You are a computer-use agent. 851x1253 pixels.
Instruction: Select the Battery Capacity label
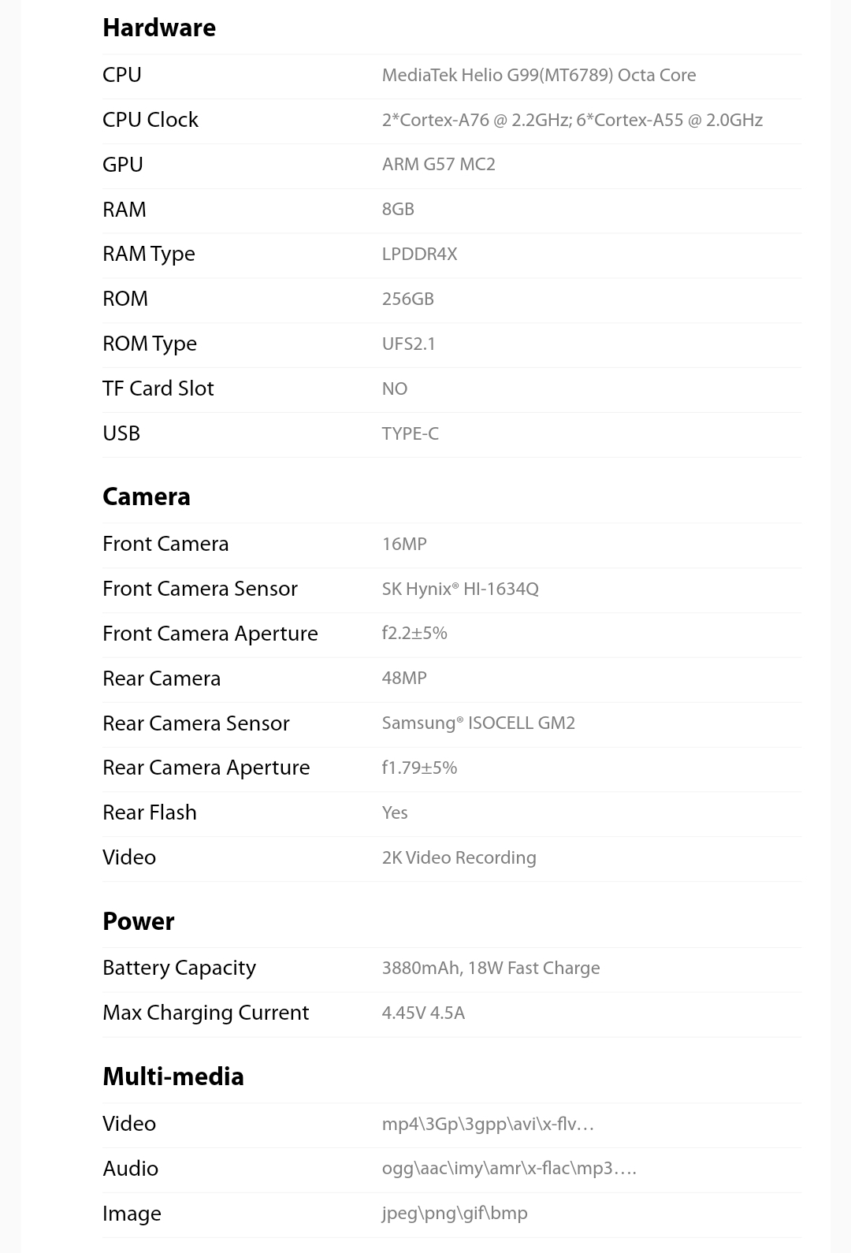(179, 968)
